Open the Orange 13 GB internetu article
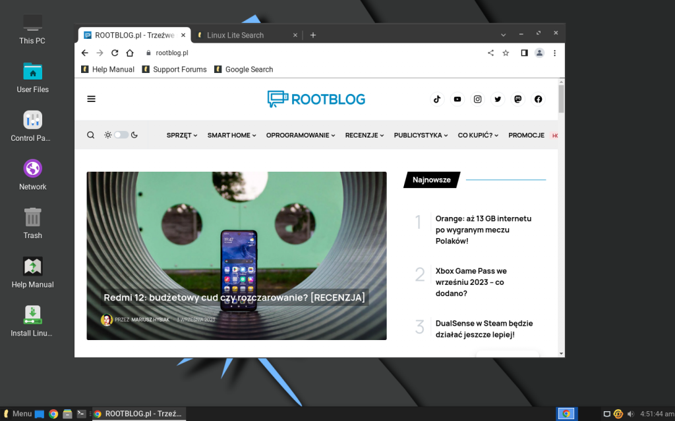The width and height of the screenshot is (675, 421). [x=483, y=230]
